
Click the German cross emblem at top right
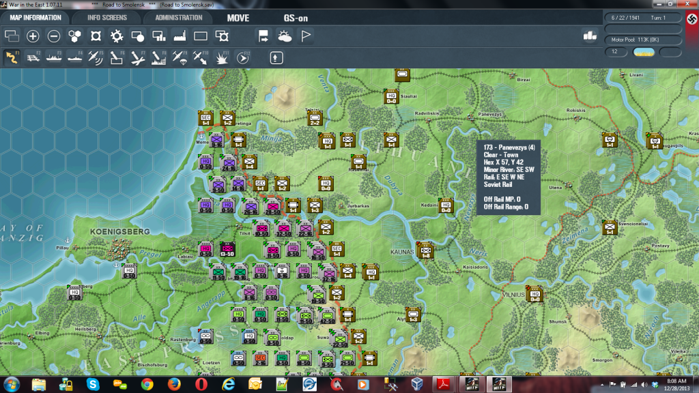(692, 18)
